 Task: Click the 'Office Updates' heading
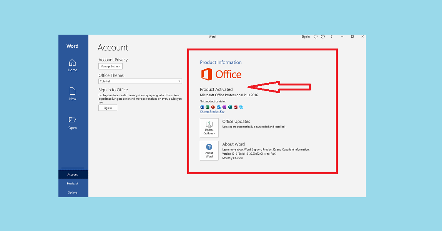[x=236, y=121]
